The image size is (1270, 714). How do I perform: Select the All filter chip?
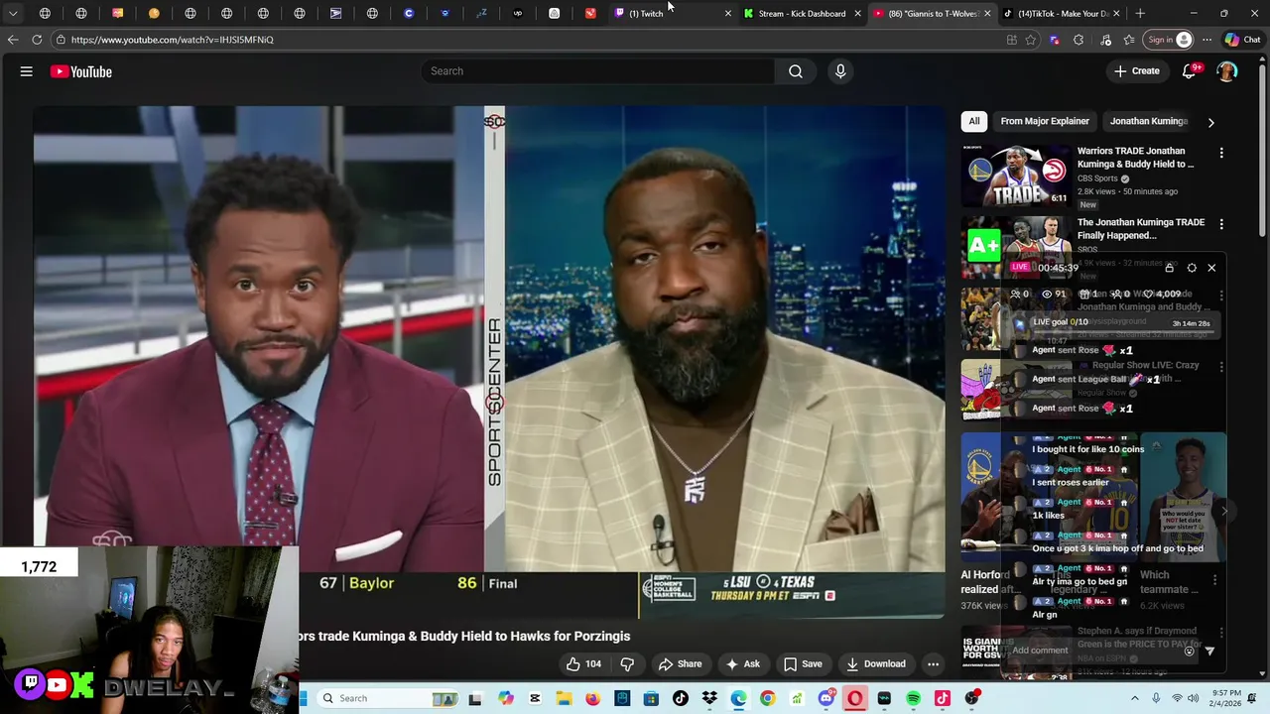pyautogui.click(x=974, y=121)
